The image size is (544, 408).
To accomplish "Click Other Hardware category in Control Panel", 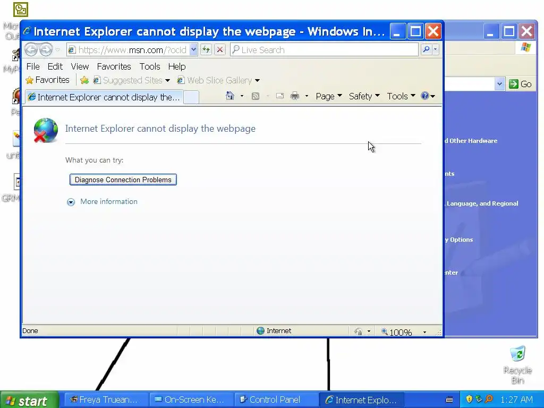I will pyautogui.click(x=471, y=141).
